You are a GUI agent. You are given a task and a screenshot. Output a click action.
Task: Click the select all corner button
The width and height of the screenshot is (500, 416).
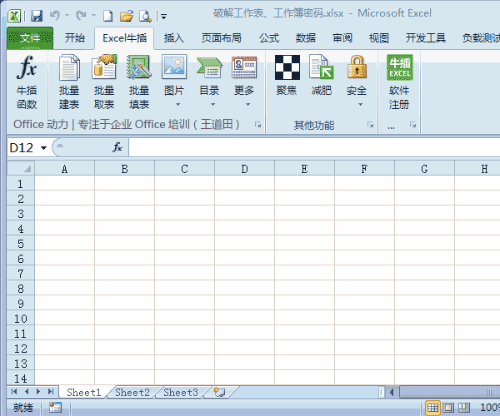[x=21, y=168]
